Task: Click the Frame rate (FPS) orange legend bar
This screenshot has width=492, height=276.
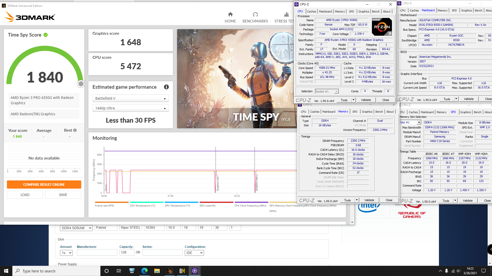Action: point(112,202)
